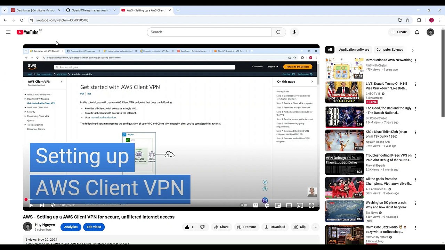Switch to the Certificates Certificate Manager tab

coord(35,10)
